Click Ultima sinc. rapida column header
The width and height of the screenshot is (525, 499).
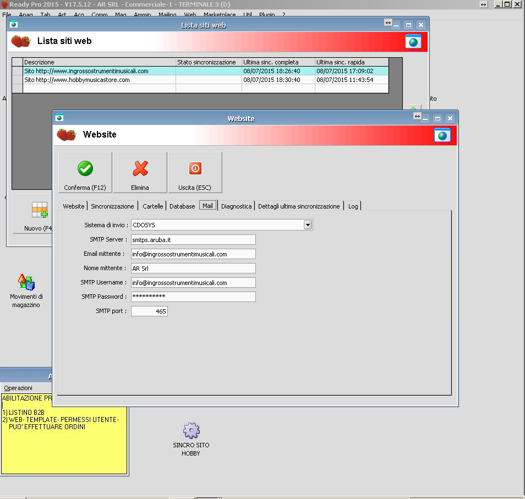coord(352,62)
